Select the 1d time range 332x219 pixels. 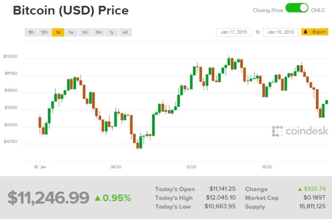tap(58, 32)
